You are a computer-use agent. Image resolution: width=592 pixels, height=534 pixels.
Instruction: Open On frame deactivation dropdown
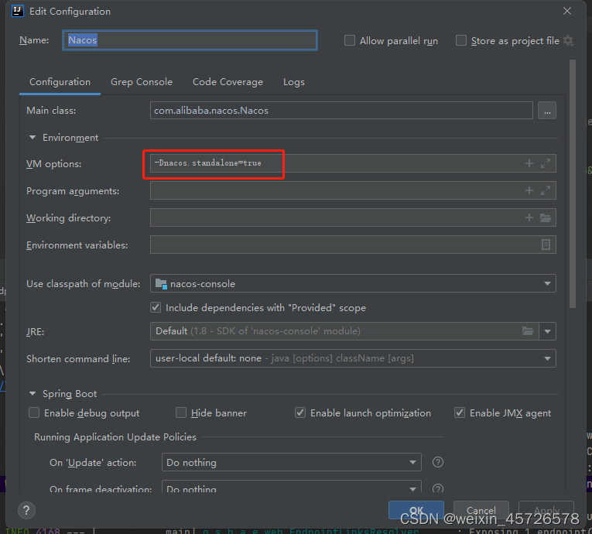(292, 487)
